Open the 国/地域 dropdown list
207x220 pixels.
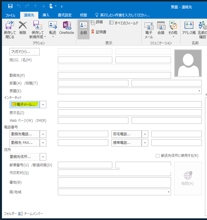(168, 192)
